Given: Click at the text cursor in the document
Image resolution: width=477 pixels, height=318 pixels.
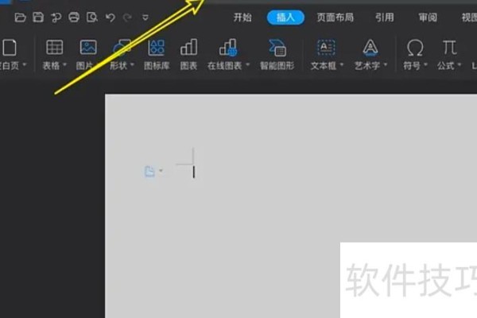Looking at the screenshot, I should click(194, 172).
